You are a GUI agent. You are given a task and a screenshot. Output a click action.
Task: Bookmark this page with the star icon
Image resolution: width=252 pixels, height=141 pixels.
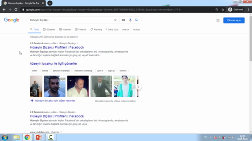click(223, 9)
